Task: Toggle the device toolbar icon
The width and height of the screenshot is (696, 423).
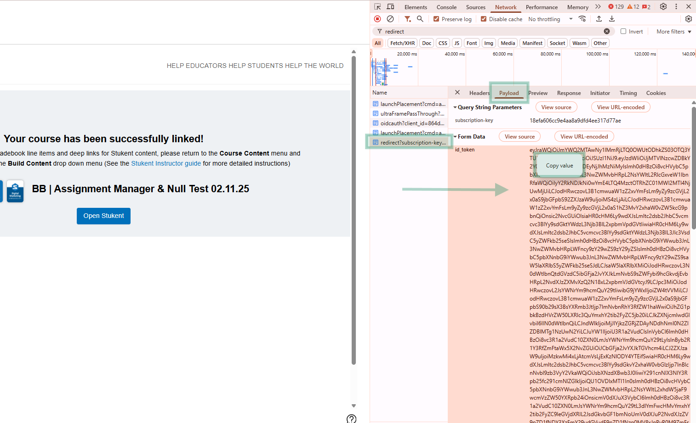Action: tap(390, 7)
